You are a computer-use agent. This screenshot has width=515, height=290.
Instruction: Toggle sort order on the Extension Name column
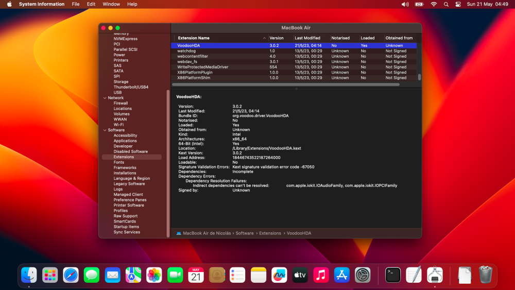(x=220, y=38)
